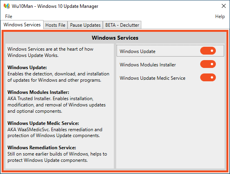This screenshot has width=230, height=174.
Task: Click the Windows Modules Installer label
Action: tap(148, 65)
